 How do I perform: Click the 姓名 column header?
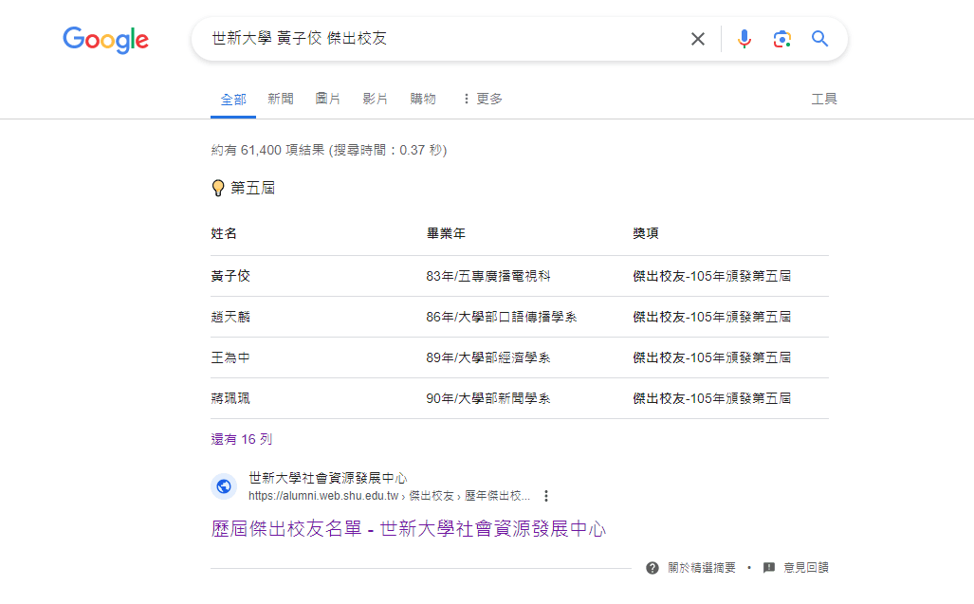(x=224, y=233)
